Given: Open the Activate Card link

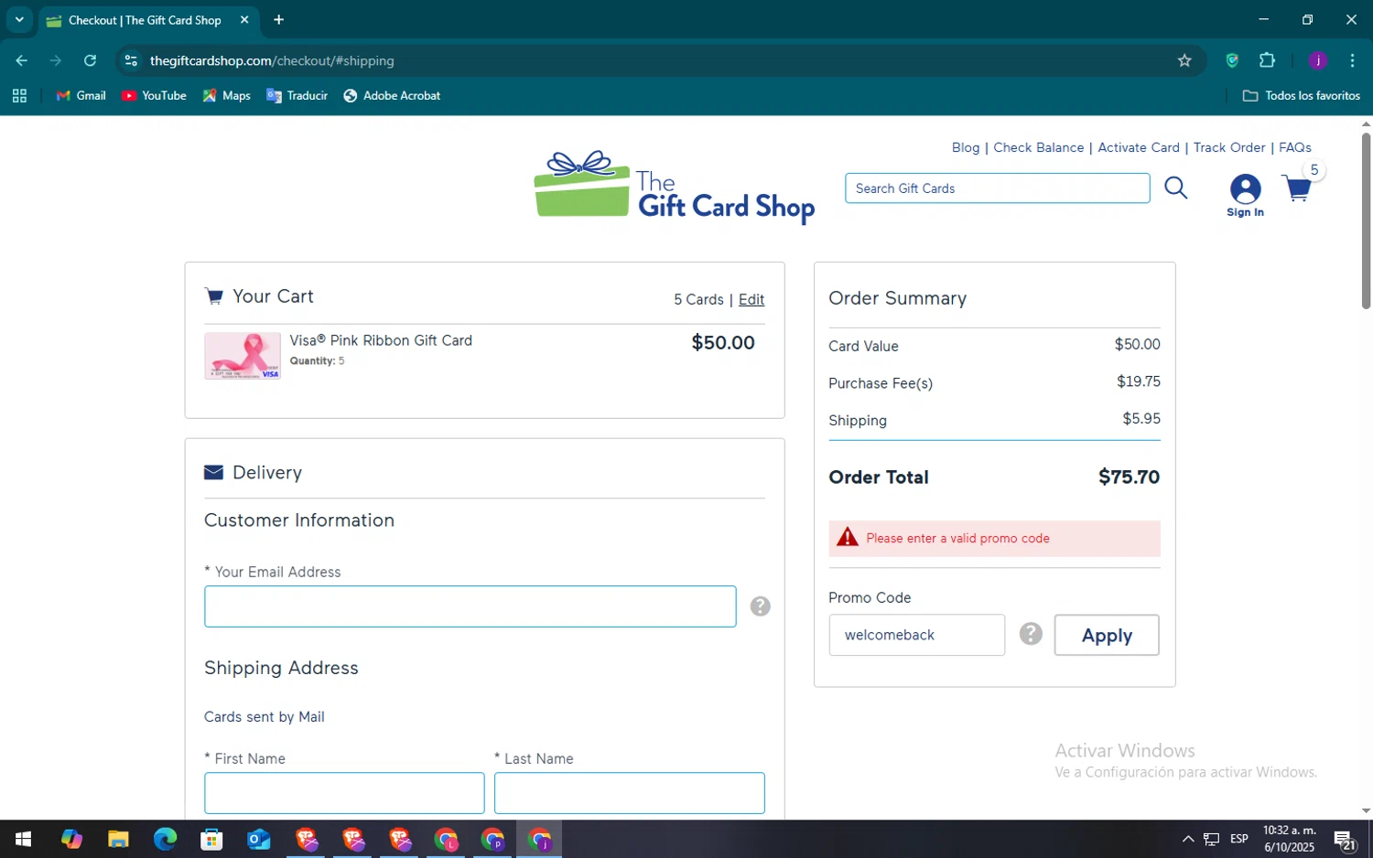Looking at the screenshot, I should pos(1138,147).
